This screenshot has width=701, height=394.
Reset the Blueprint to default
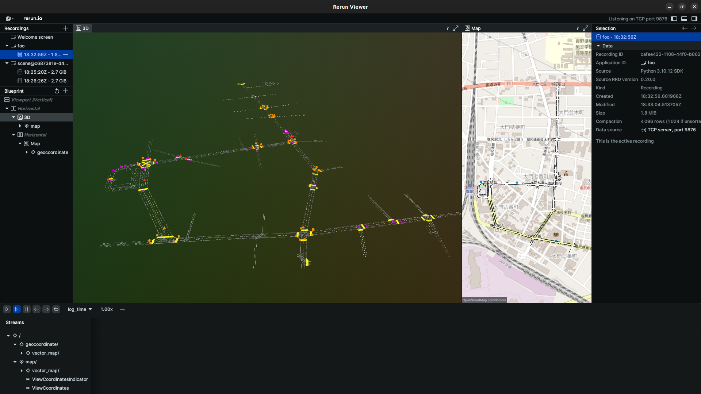click(57, 91)
